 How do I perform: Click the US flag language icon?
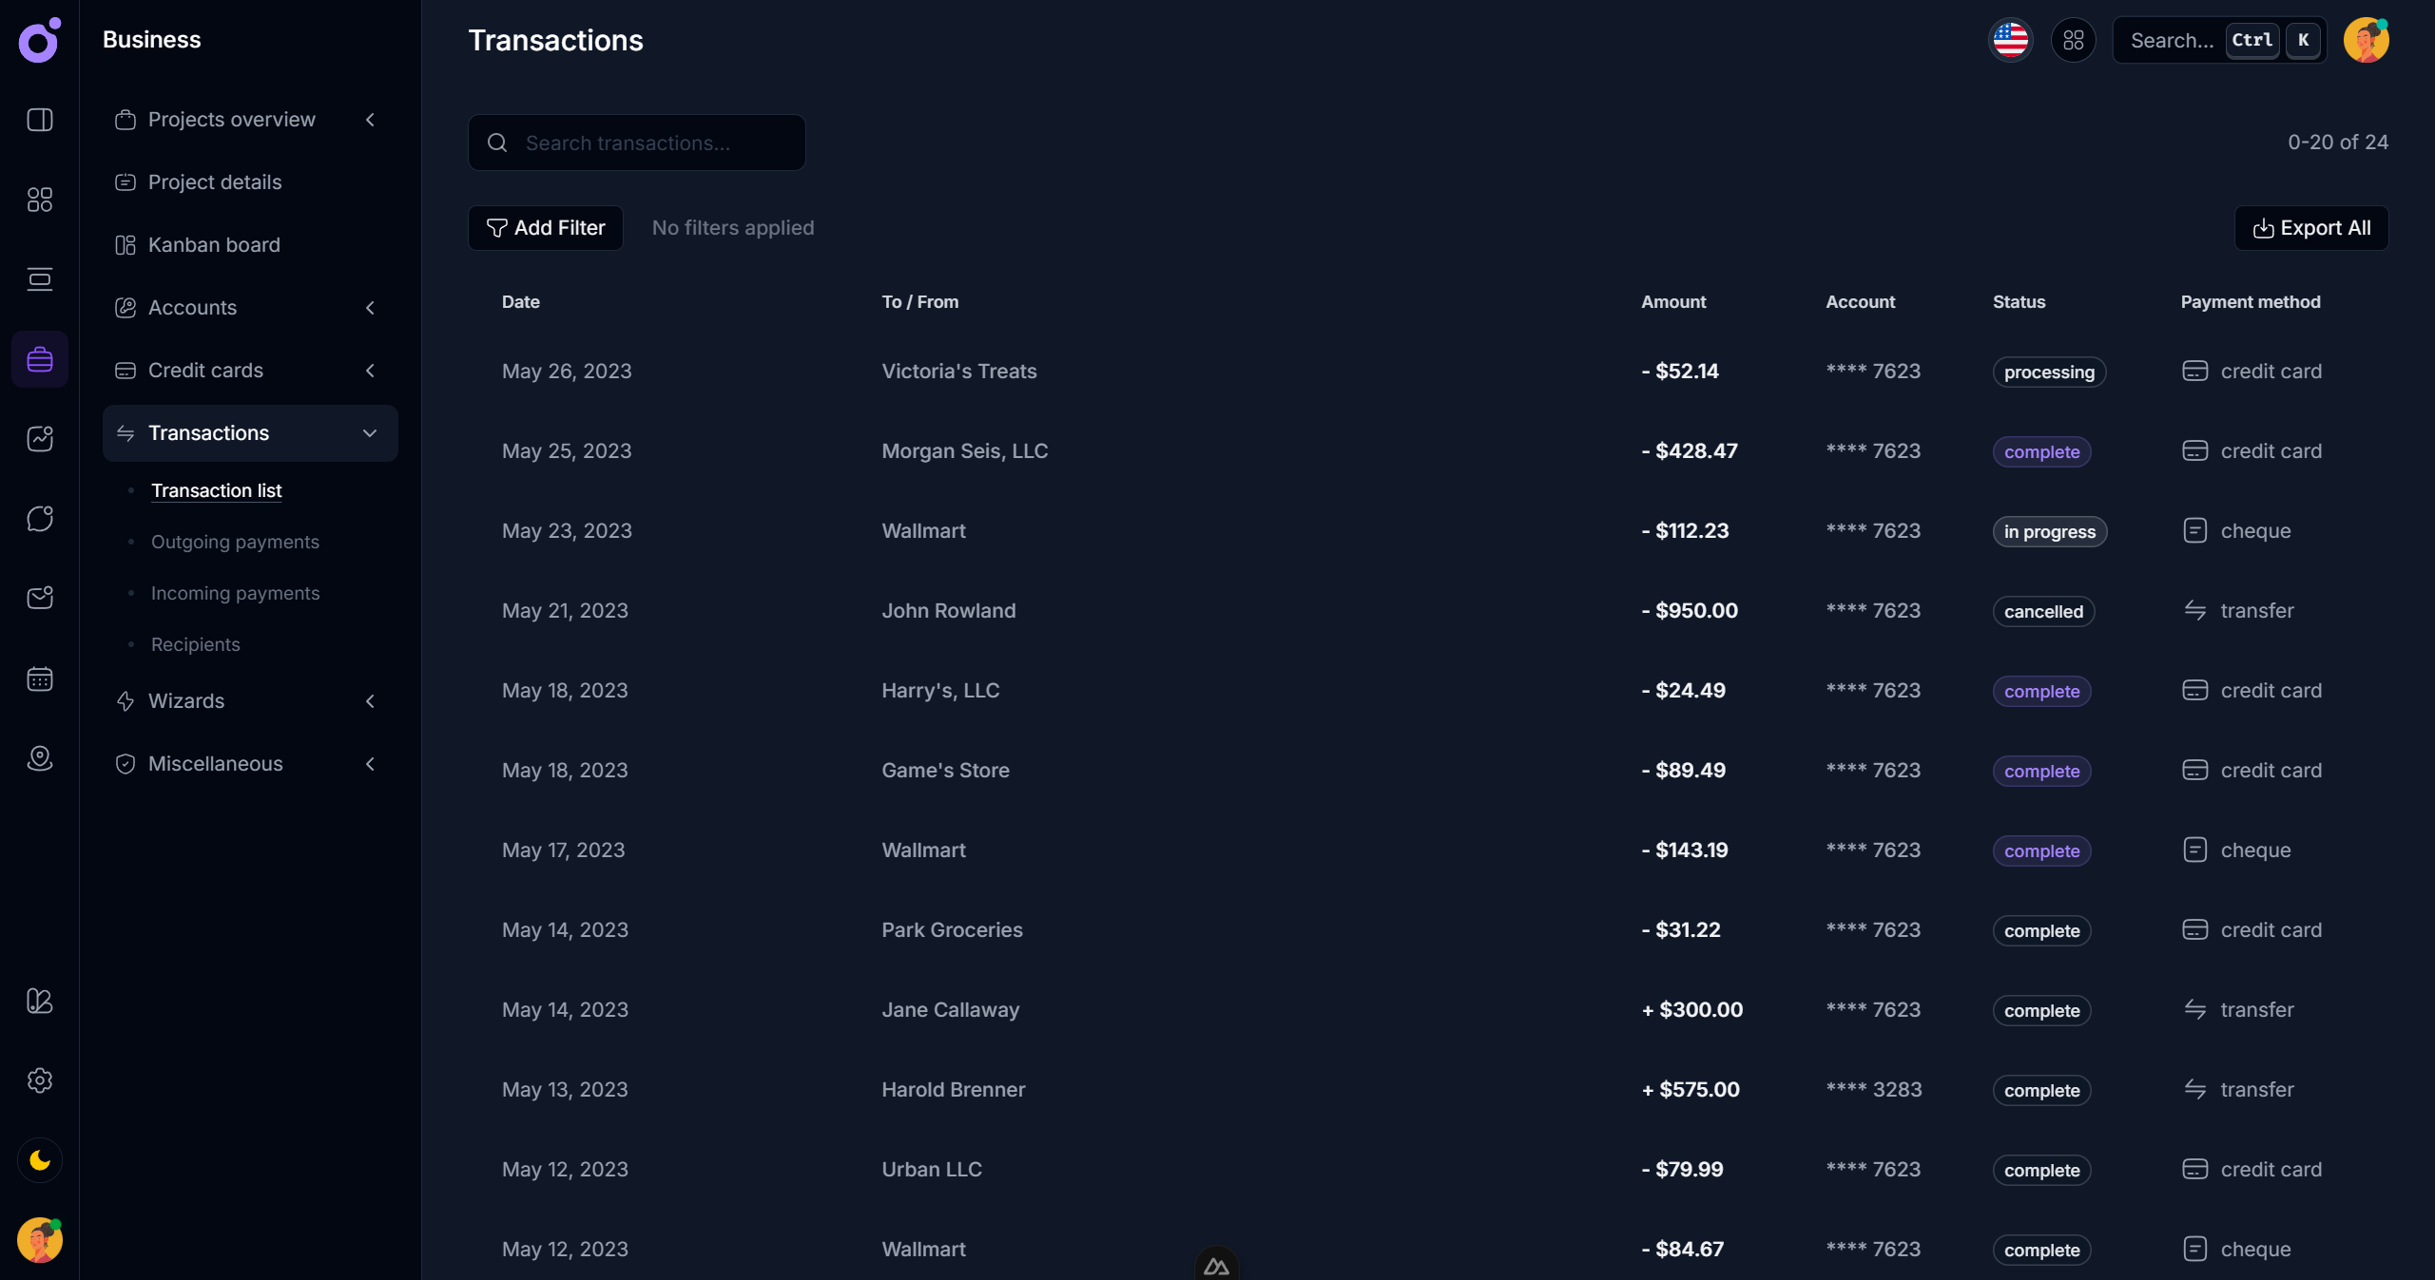[x=2010, y=40]
